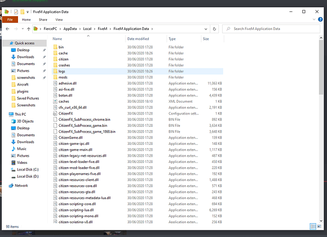
Task: Go back with the Back arrow
Action: 8,29
